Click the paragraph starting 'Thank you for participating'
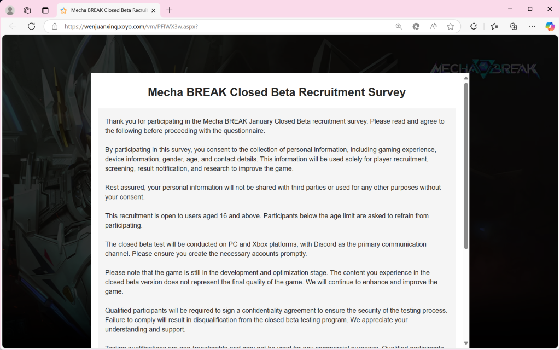The image size is (560, 350). click(x=275, y=126)
